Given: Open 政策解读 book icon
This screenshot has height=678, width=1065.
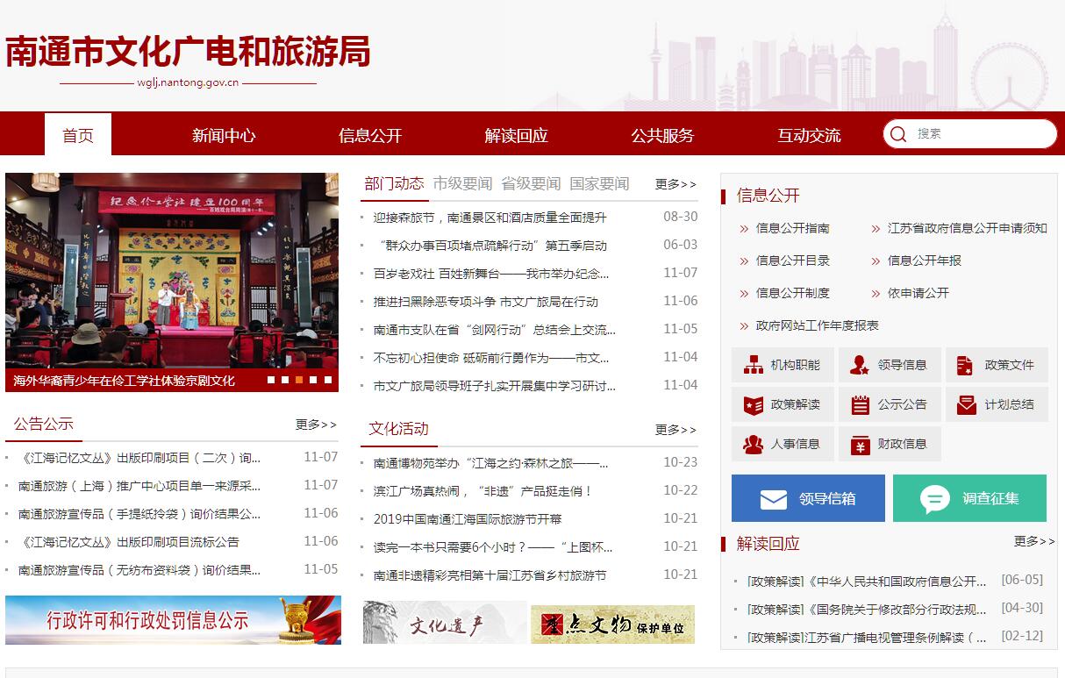Looking at the screenshot, I should click(753, 404).
